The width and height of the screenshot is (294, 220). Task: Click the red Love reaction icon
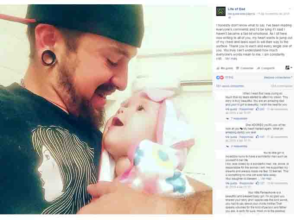click(222, 78)
